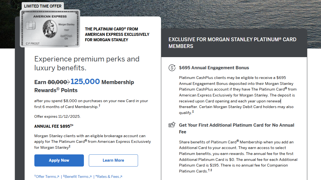The image size is (321, 180).
Task: Open the Offer Terms link
Action: 45,176
